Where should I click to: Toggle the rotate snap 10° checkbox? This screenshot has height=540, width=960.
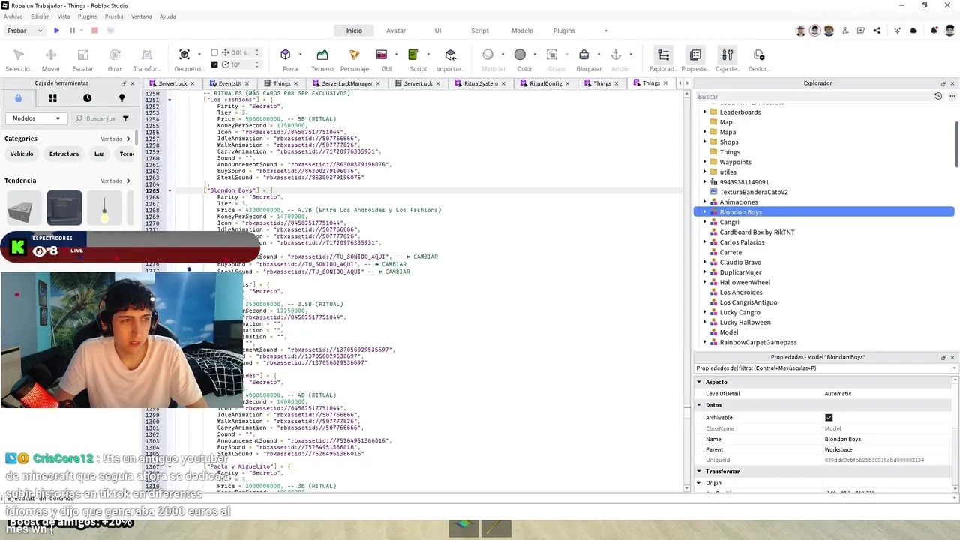tap(214, 64)
